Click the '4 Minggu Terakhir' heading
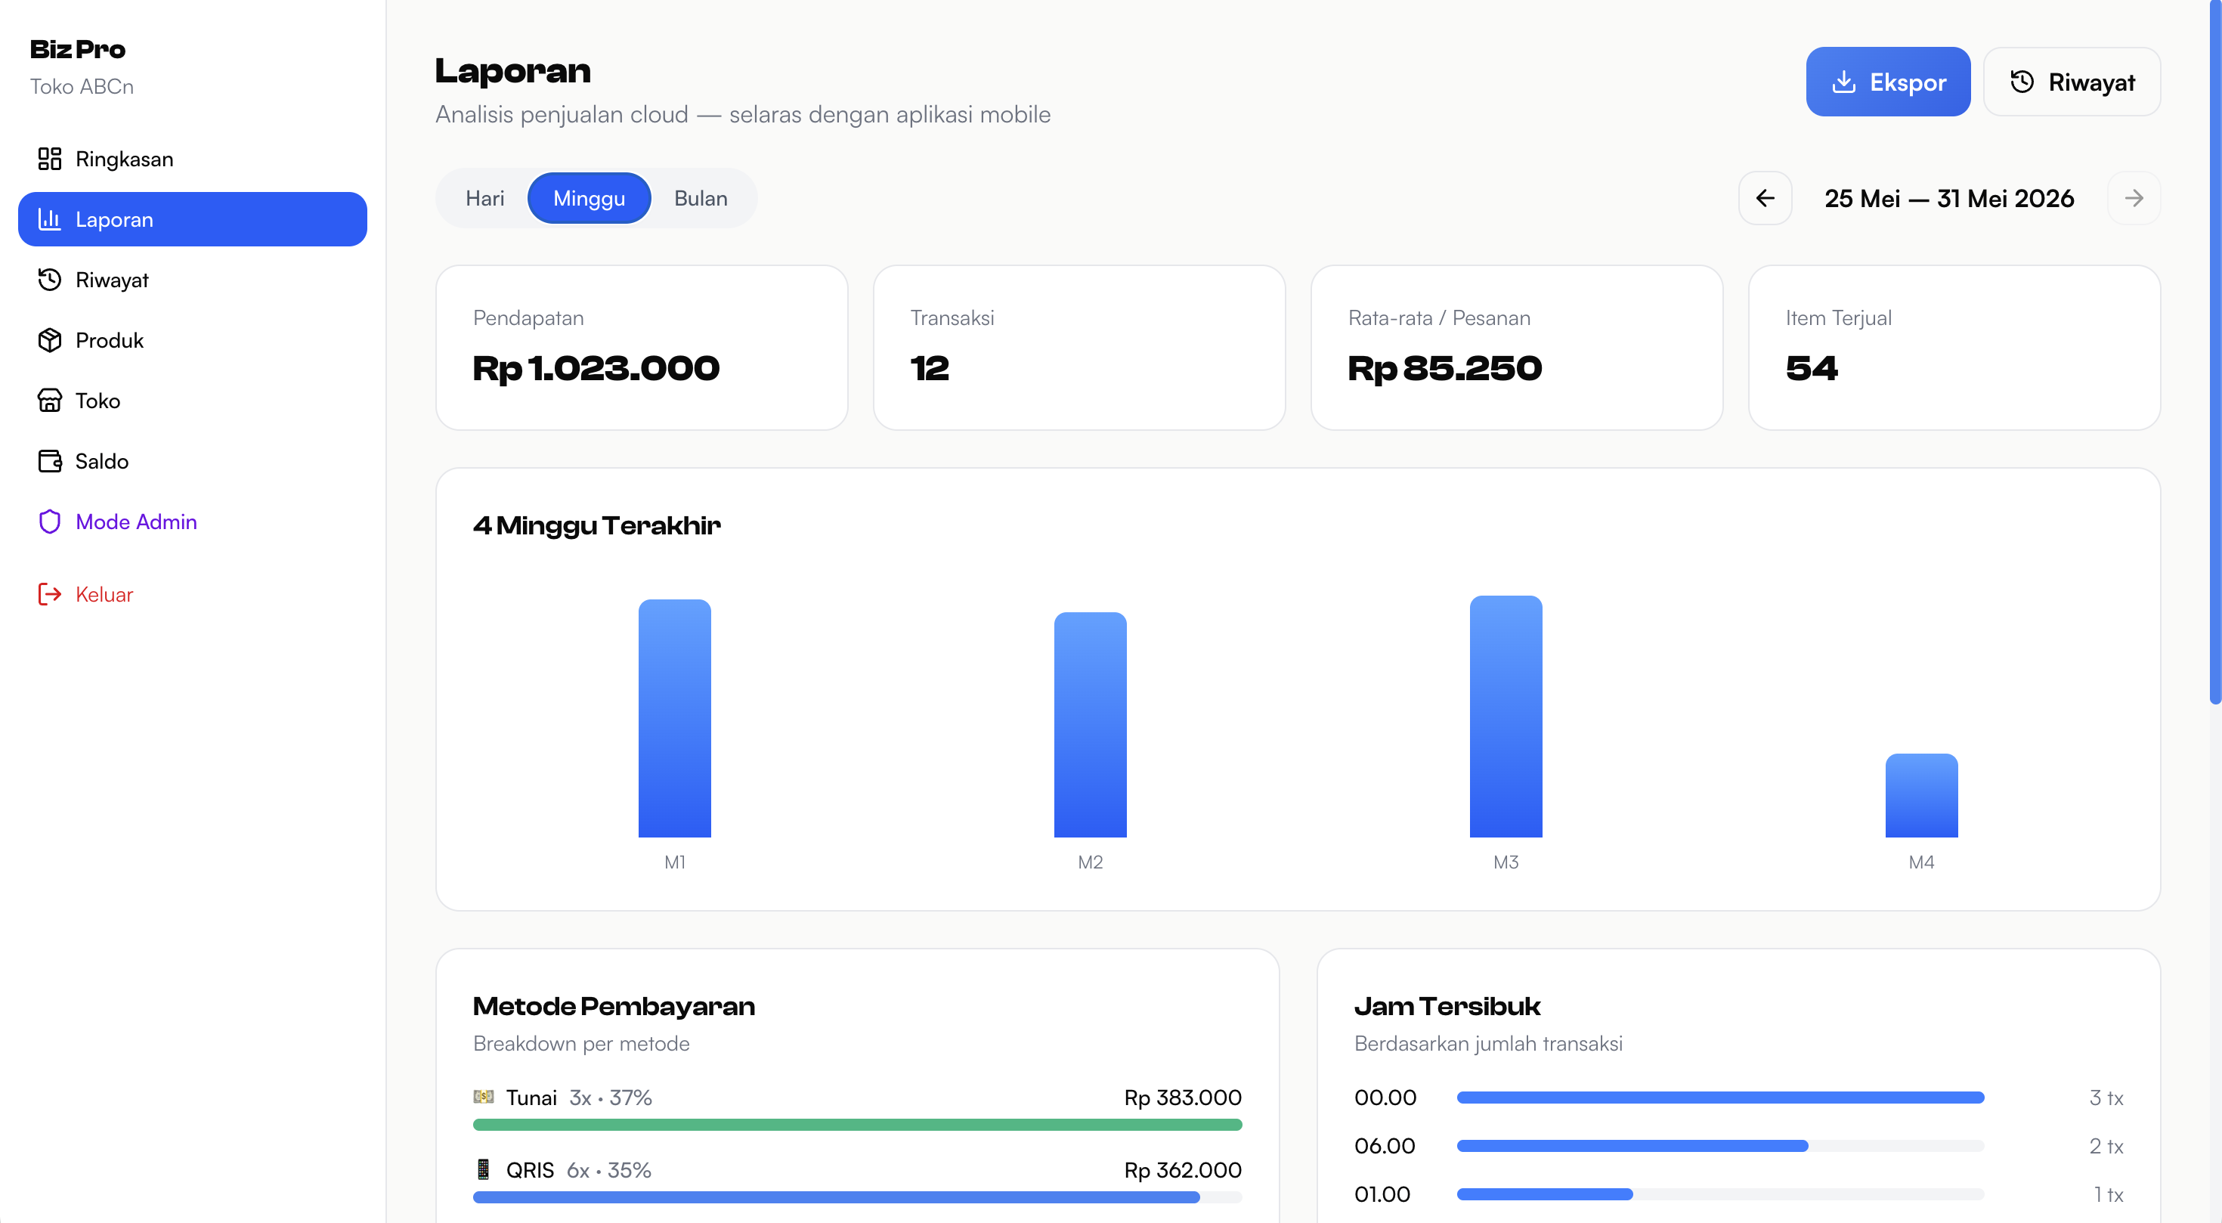 pos(597,525)
